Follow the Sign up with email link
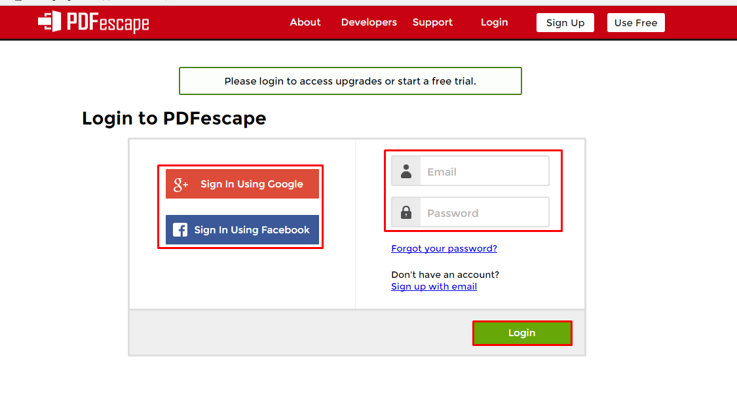This screenshot has height=403, width=737. pos(434,286)
